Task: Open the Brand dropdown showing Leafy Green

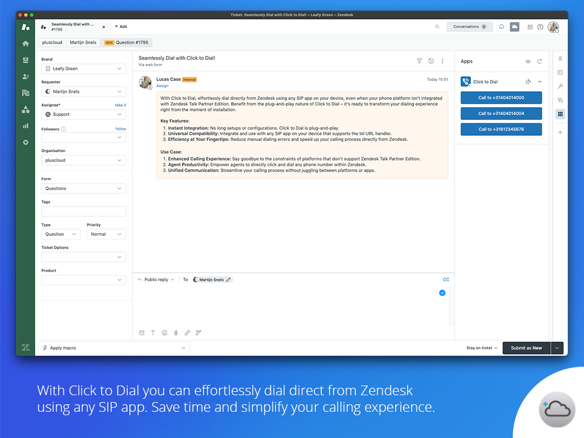Action: coord(83,68)
